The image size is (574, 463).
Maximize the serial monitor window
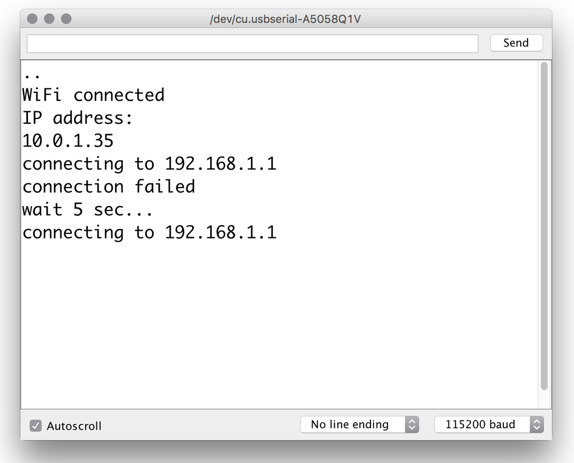coord(66,18)
